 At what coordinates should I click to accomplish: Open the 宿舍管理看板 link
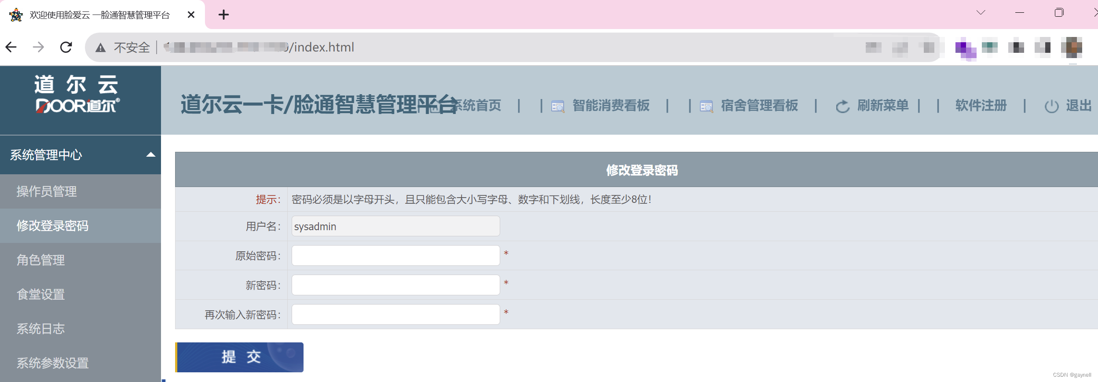(x=759, y=106)
